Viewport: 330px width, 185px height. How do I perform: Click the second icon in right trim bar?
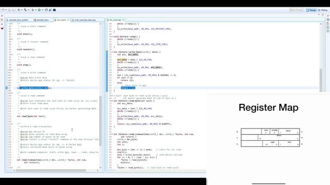pyautogui.click(x=328, y=20)
